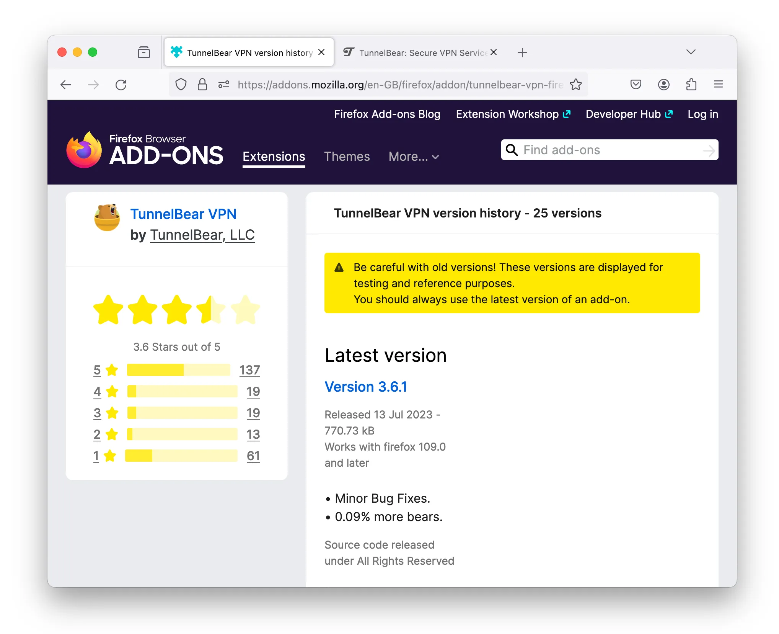Open the Extensions puzzle-piece icon

tap(691, 84)
